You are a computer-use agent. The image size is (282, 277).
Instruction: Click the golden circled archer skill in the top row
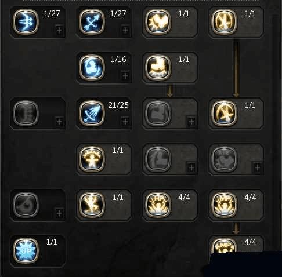[x=224, y=22]
